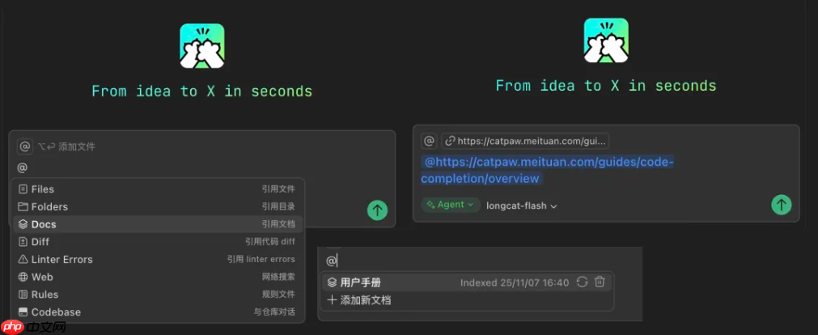
Task: Click the Indexed 25/11/07 16:40 text
Action: point(515,283)
